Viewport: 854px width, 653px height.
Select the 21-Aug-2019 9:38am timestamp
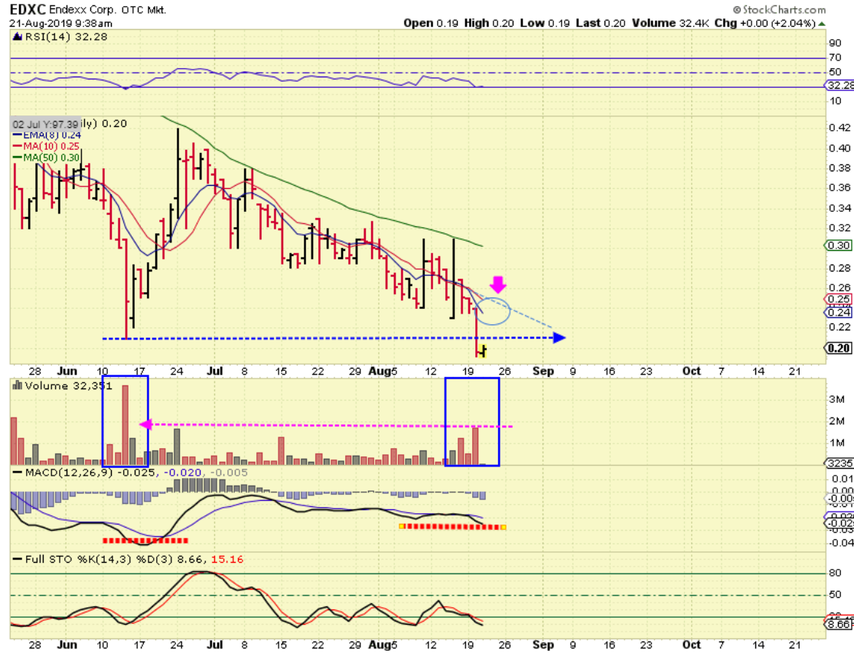point(60,24)
